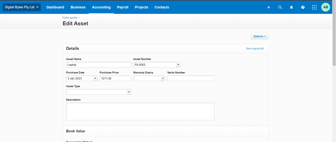The image size is (336, 142).
Task: Focus the Serial Number input field
Action: click(x=191, y=79)
